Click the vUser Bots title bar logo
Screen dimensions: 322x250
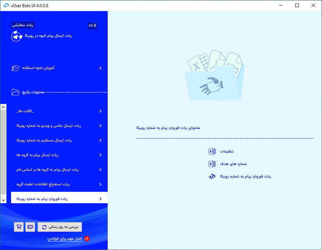(6, 5)
